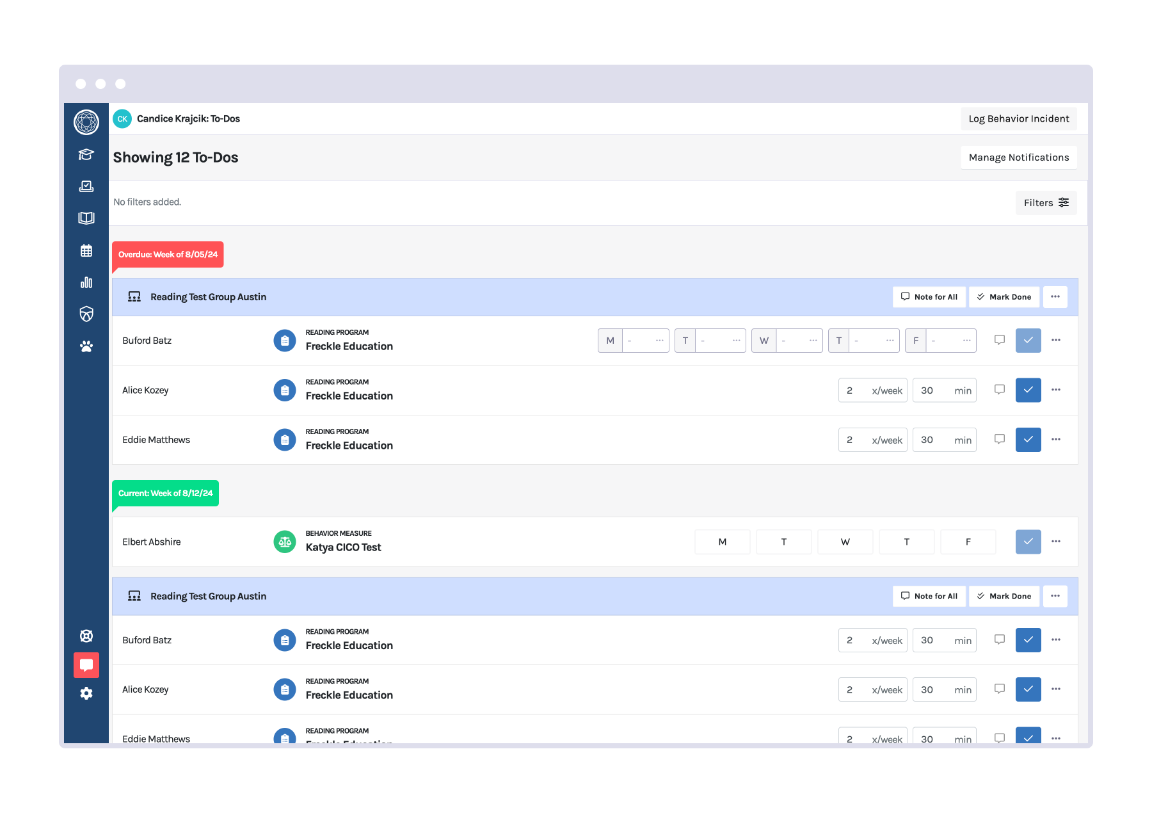Image resolution: width=1152 pixels, height=813 pixels.
Task: Add note for overdue Eddie Matthews row
Action: pyautogui.click(x=1000, y=439)
